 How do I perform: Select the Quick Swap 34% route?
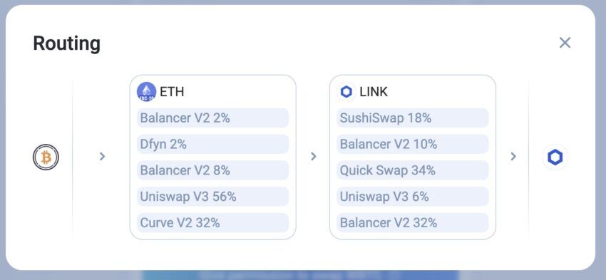(x=413, y=170)
